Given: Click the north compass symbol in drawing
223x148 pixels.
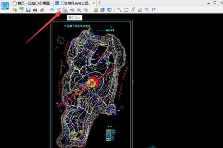Looking at the screenshot, I should click(x=61, y=40).
